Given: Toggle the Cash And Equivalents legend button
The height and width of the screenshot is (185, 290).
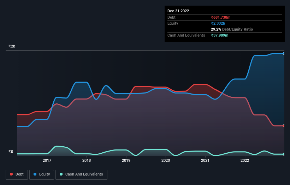Looking at the screenshot, I should pyautogui.click(x=81, y=174).
